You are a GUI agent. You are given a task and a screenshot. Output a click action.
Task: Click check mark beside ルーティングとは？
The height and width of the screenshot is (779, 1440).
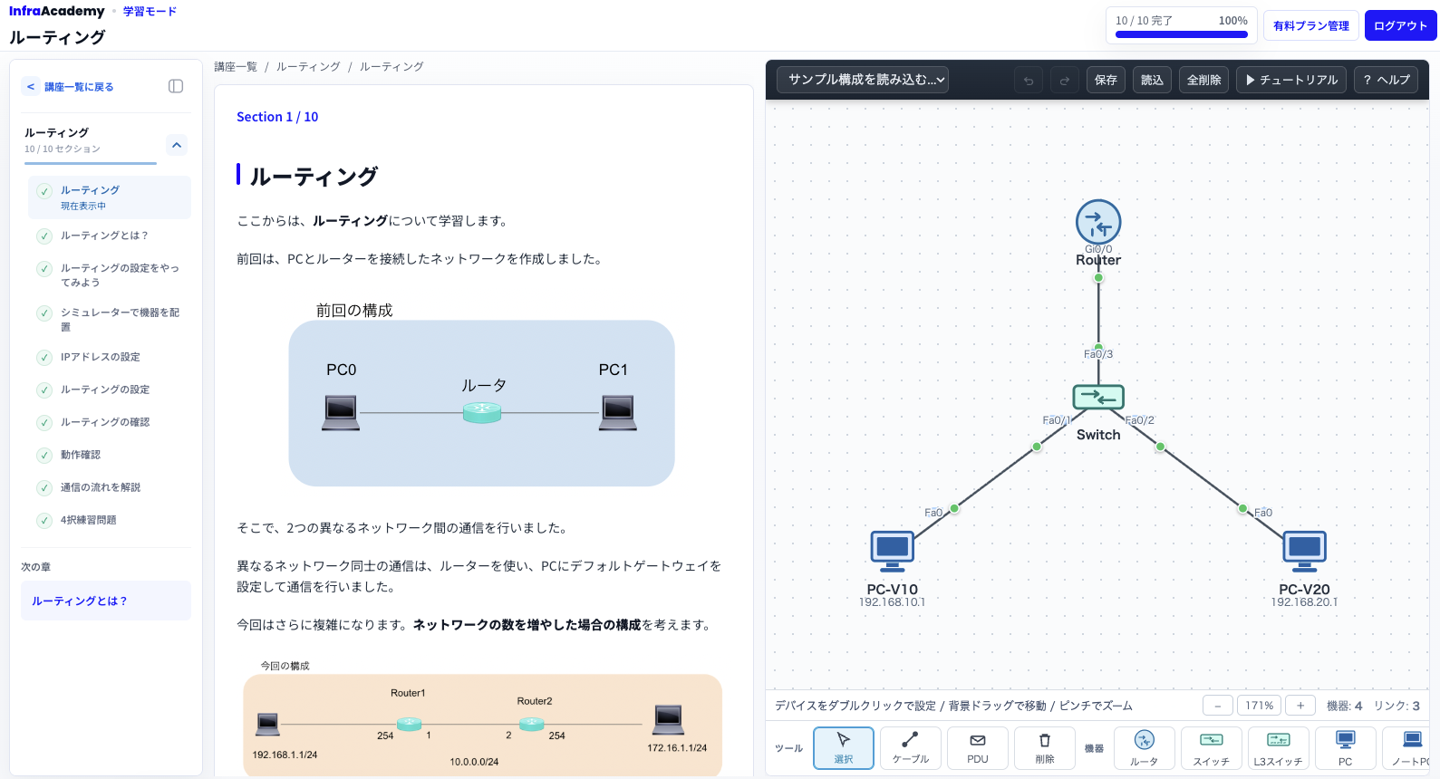pyautogui.click(x=43, y=236)
